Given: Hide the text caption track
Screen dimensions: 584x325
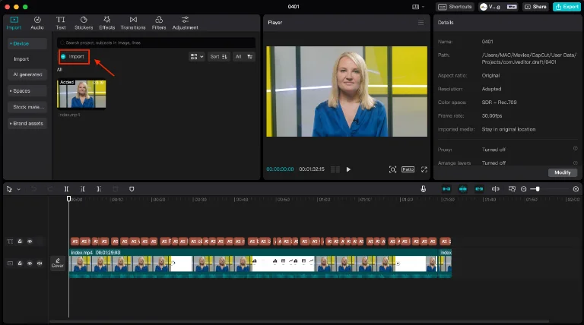Looking at the screenshot, I should pos(30,241).
